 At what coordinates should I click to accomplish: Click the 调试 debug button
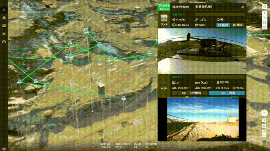click(x=238, y=25)
